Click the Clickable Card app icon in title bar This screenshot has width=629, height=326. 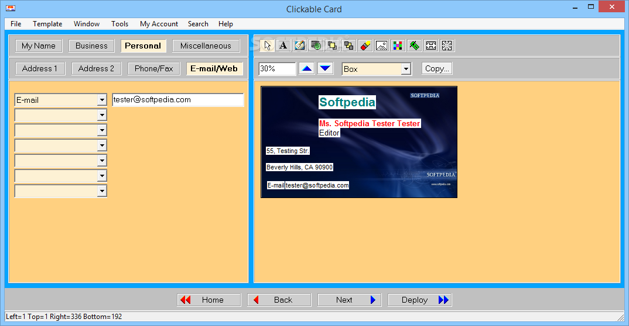click(11, 8)
